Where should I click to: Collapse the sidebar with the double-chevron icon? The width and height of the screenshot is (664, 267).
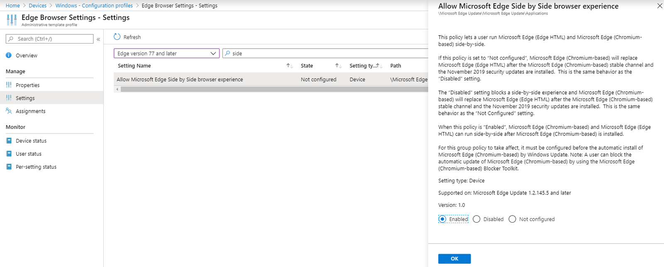(98, 39)
